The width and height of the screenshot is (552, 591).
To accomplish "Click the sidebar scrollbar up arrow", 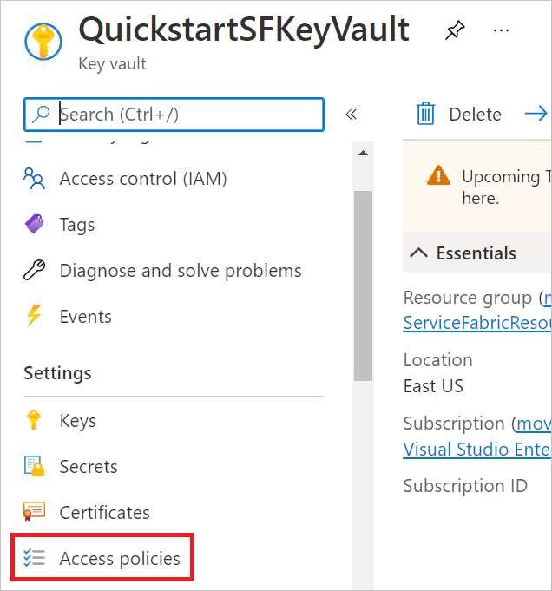I will click(363, 154).
